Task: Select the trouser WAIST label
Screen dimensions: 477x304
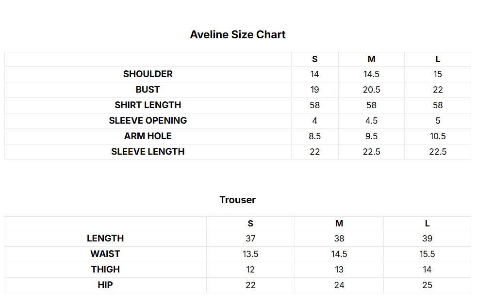Action: click(x=105, y=254)
